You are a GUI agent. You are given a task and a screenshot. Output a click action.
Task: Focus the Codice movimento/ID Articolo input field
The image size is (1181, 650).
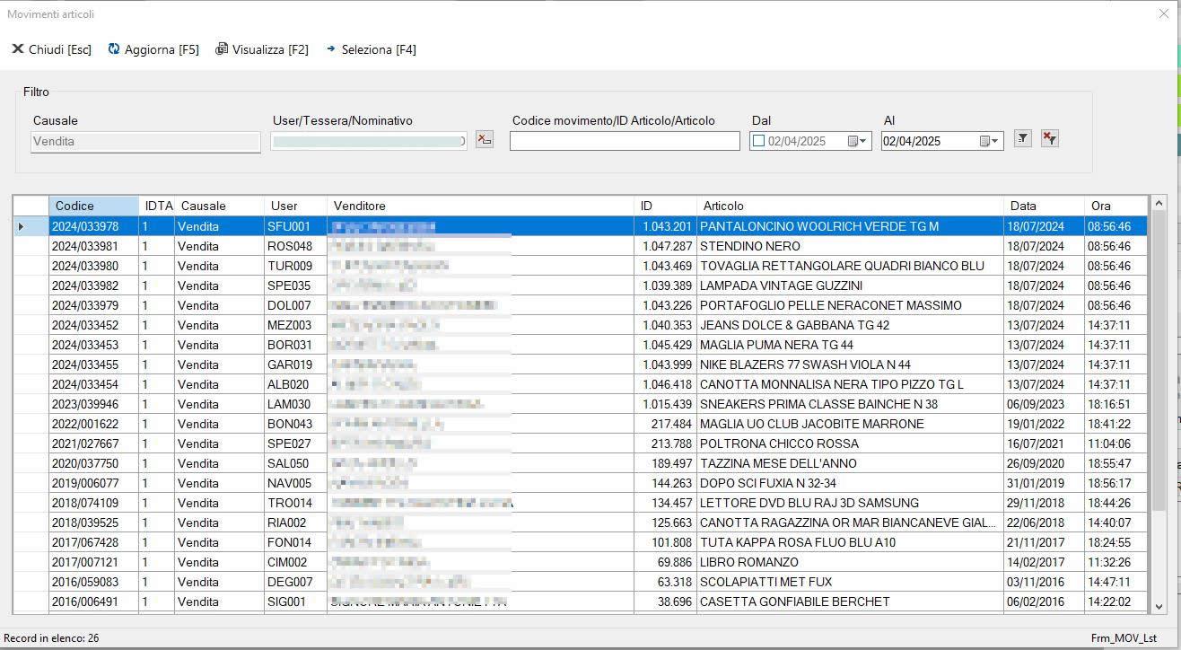pyautogui.click(x=625, y=141)
